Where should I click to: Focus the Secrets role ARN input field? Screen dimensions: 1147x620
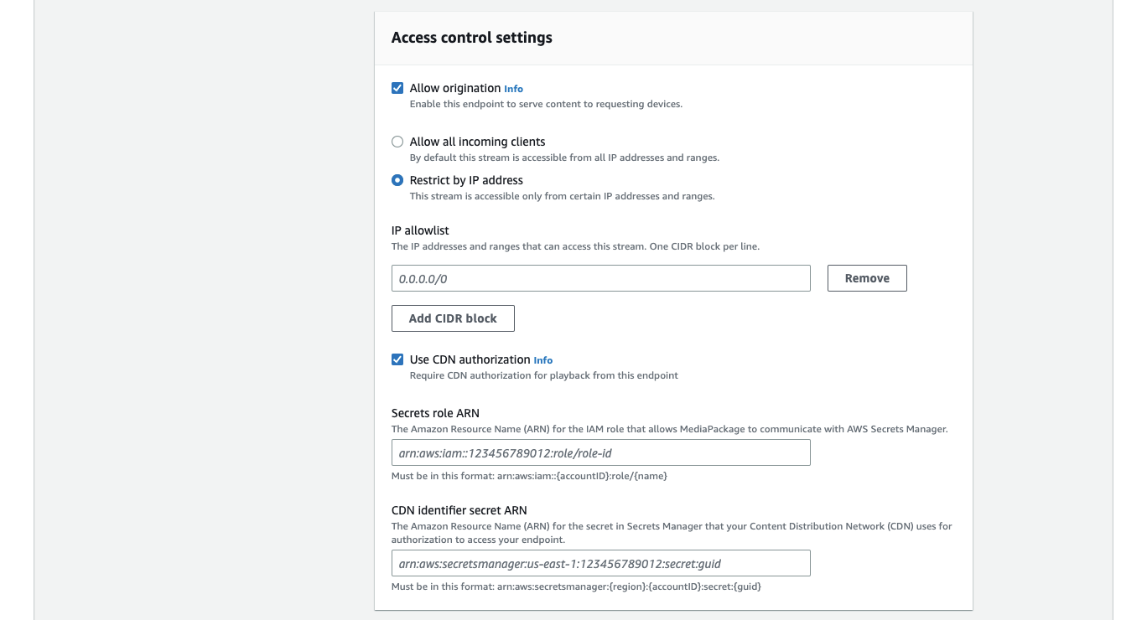click(600, 452)
